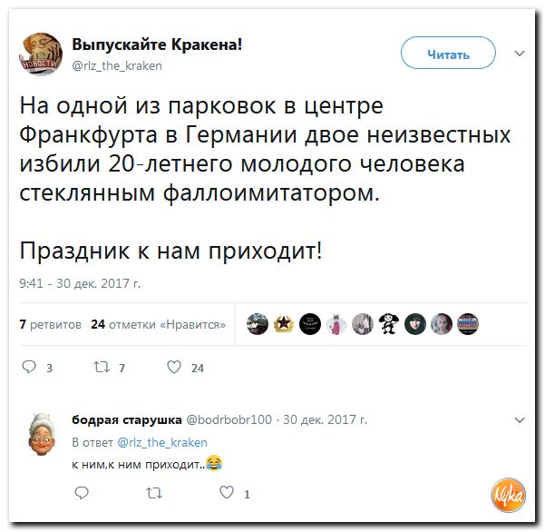Viewport: 545px width, 532px height.
Task: Open the Выпускайте Кракена! display name
Action: click(x=157, y=44)
